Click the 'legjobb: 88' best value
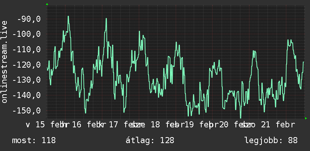Viewport: 310px width, 151px height. (x=271, y=140)
